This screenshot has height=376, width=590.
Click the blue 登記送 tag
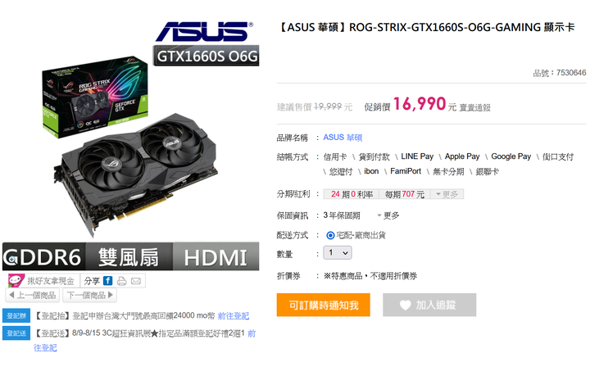[16, 333]
